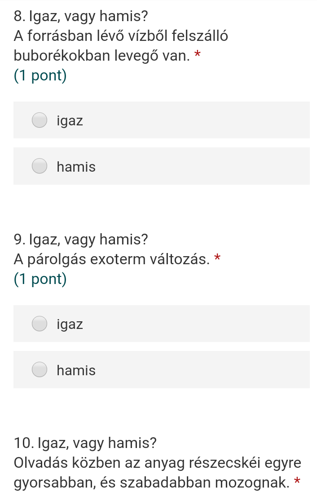Click the "(1 pont)" text under question 9
Viewport: 317px width, 497px height.
coord(40,279)
